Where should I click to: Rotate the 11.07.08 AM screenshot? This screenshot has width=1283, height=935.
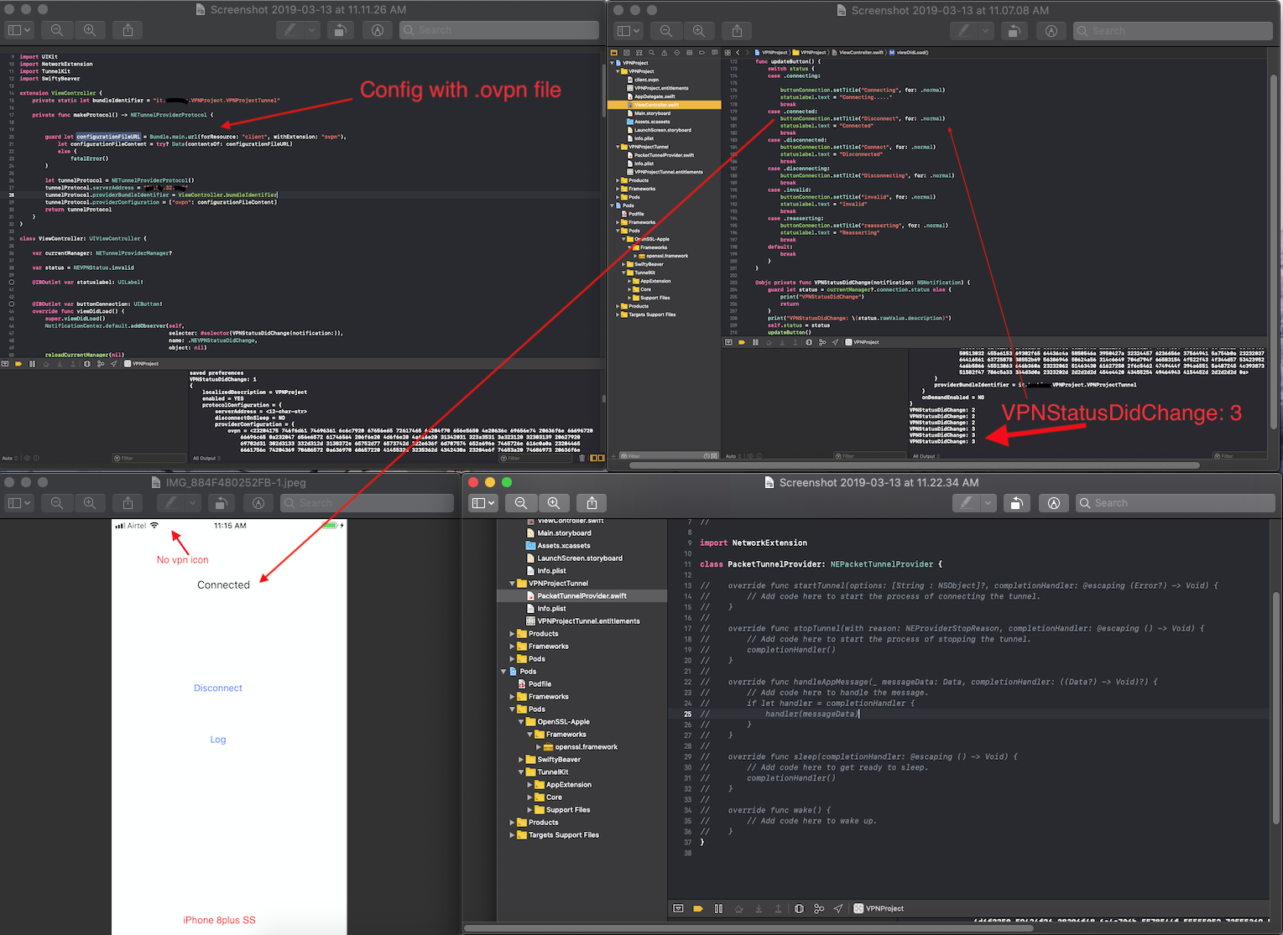pos(1014,31)
